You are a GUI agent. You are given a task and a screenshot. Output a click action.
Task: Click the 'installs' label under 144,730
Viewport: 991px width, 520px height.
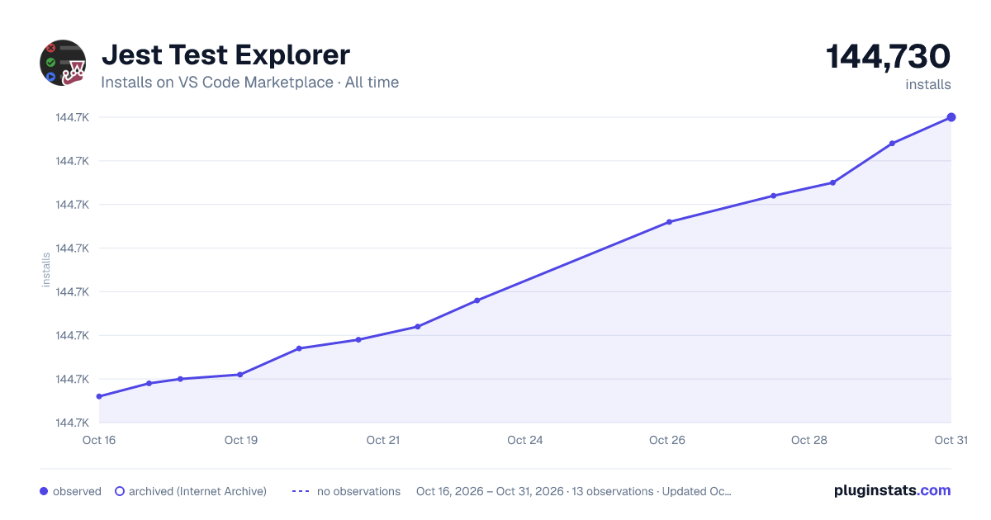coord(928,84)
